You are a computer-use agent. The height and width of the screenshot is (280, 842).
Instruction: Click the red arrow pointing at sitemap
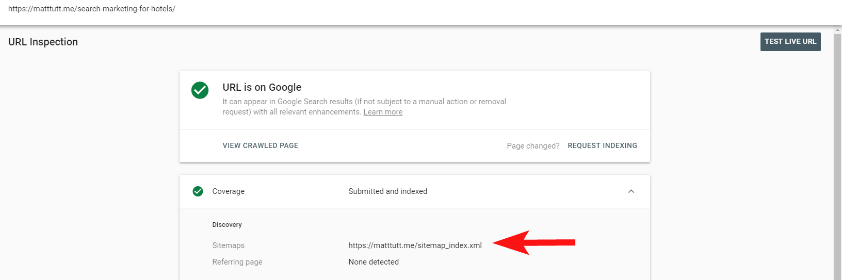tap(533, 243)
